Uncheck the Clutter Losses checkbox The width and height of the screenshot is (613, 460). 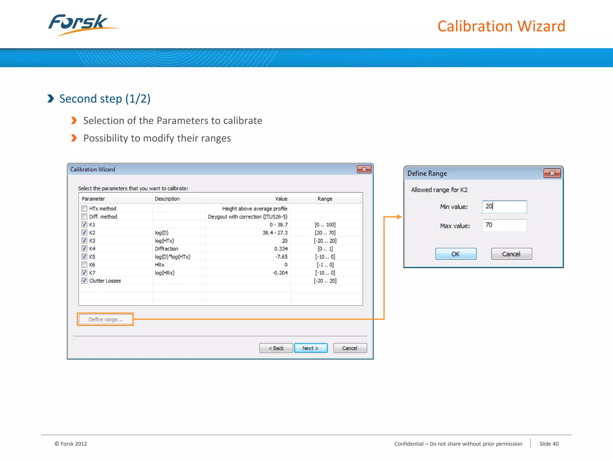(x=84, y=281)
